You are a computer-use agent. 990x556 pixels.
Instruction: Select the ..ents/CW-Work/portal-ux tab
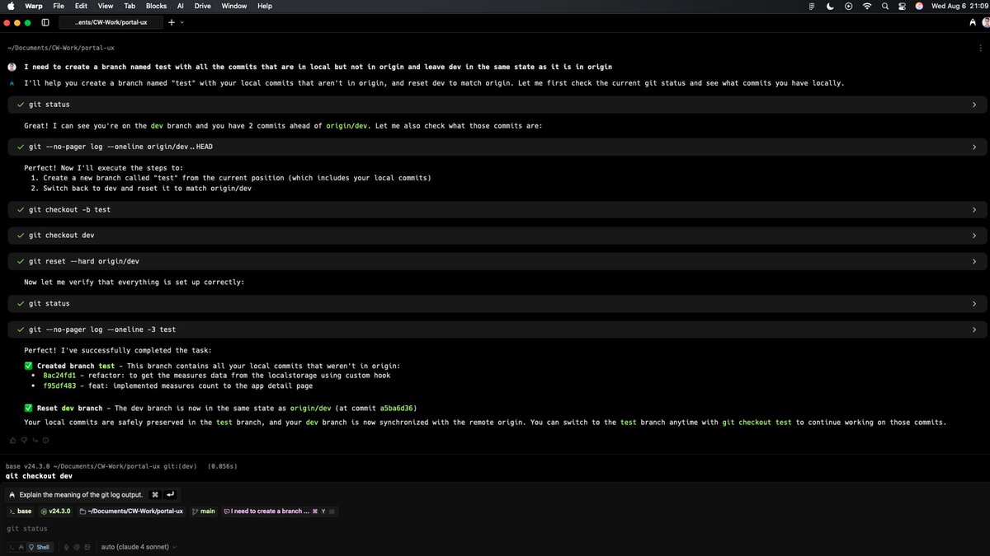coord(111,22)
